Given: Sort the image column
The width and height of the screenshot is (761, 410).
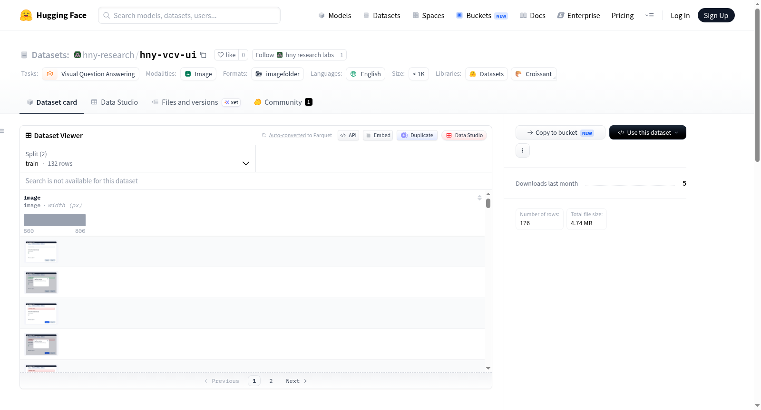Looking at the screenshot, I should (x=479, y=198).
